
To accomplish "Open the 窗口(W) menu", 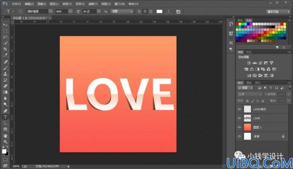I will (x=120, y=4).
